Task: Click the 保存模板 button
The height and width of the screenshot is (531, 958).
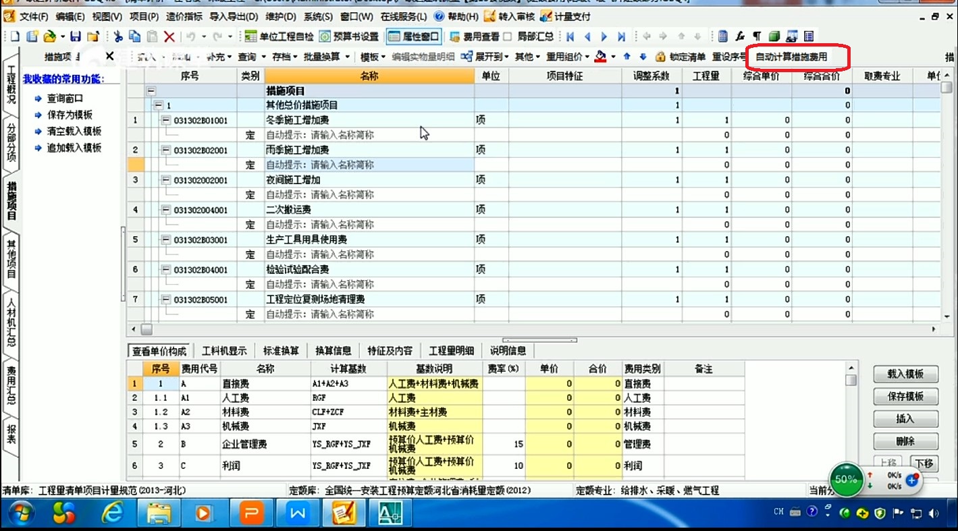Action: tap(905, 397)
